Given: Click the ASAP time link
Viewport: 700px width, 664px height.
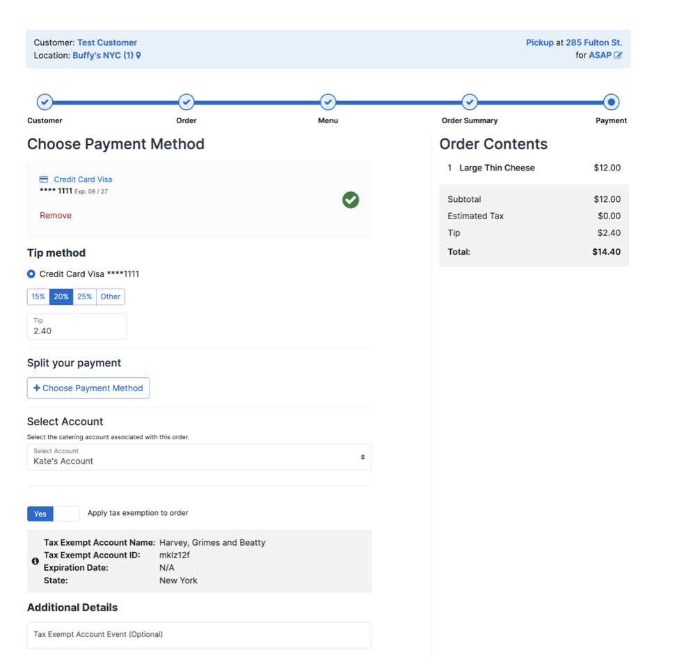Looking at the screenshot, I should (x=600, y=56).
